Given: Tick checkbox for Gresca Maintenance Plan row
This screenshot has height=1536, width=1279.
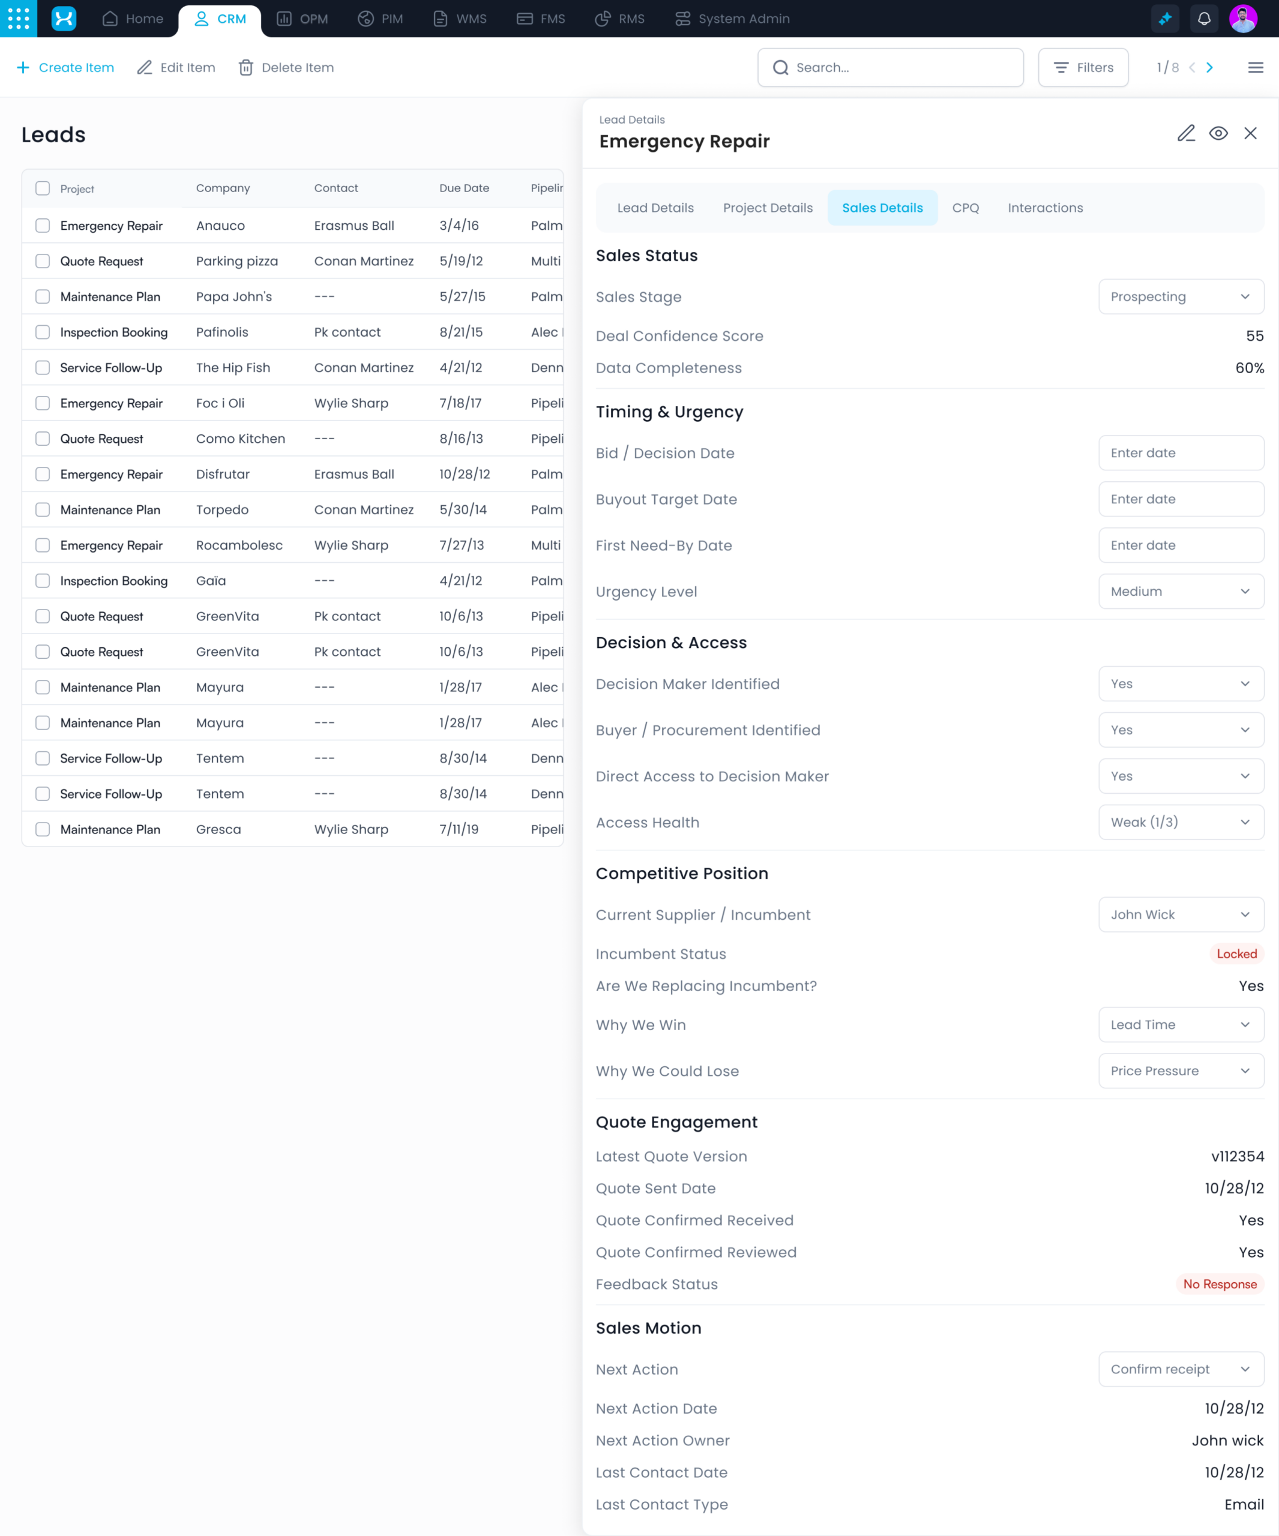Looking at the screenshot, I should click(43, 829).
